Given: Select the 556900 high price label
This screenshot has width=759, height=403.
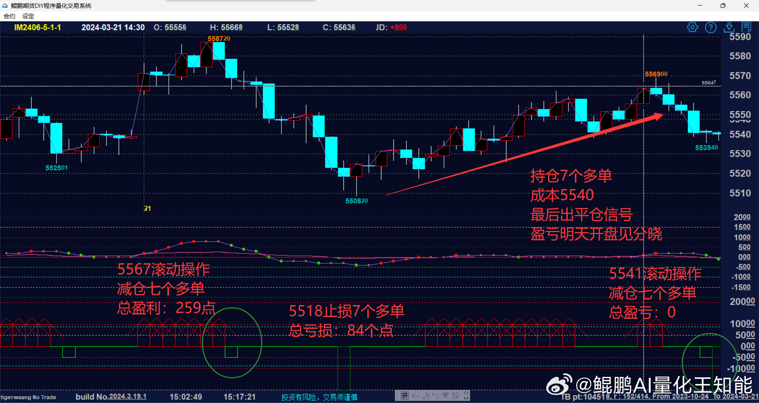Looking at the screenshot, I should point(656,74).
